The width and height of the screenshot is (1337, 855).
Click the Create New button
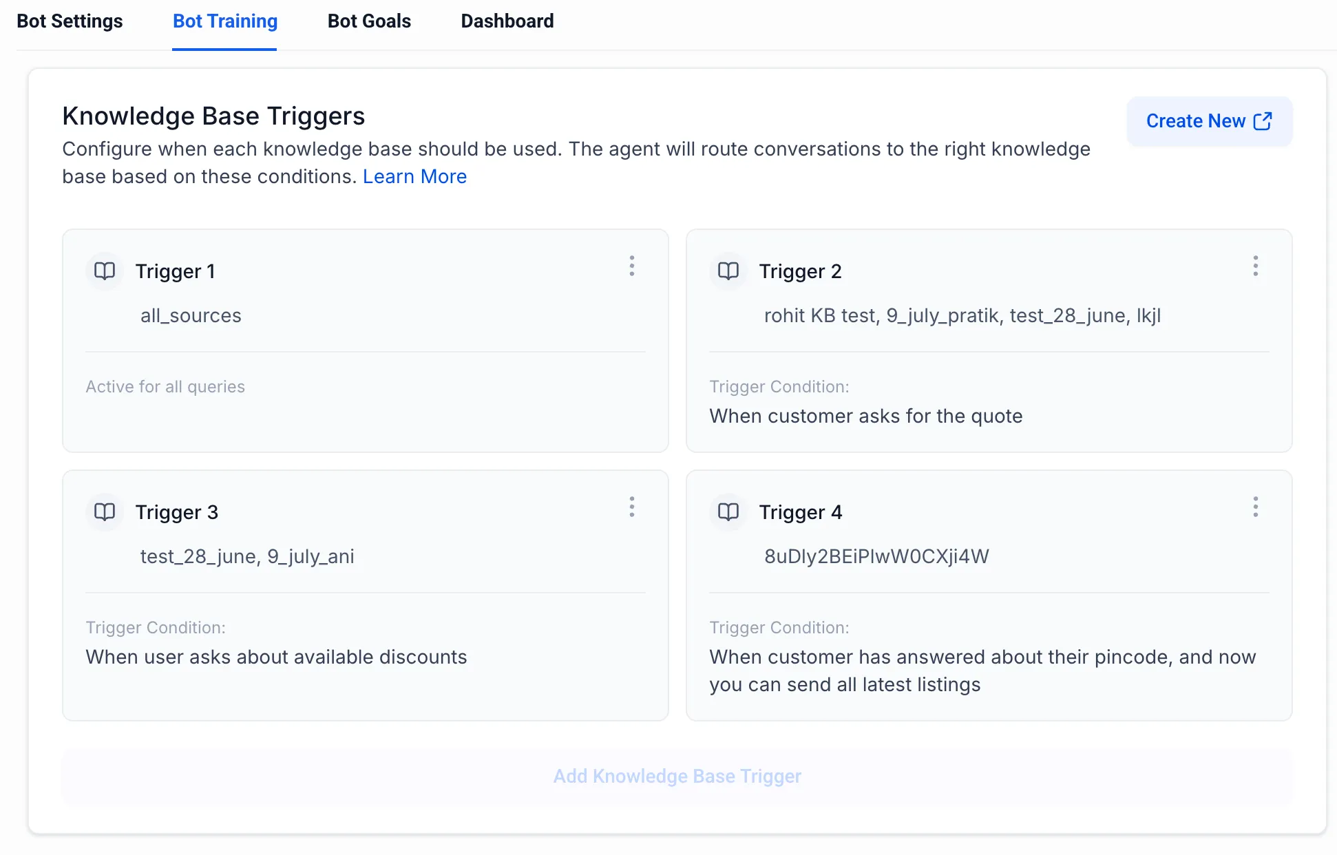coord(1209,121)
